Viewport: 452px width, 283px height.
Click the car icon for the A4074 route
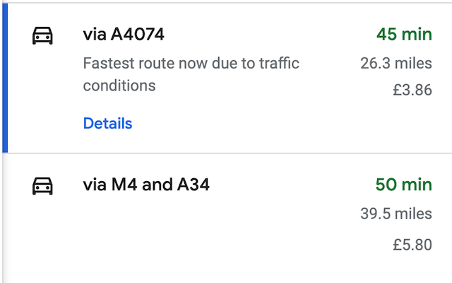point(43,35)
